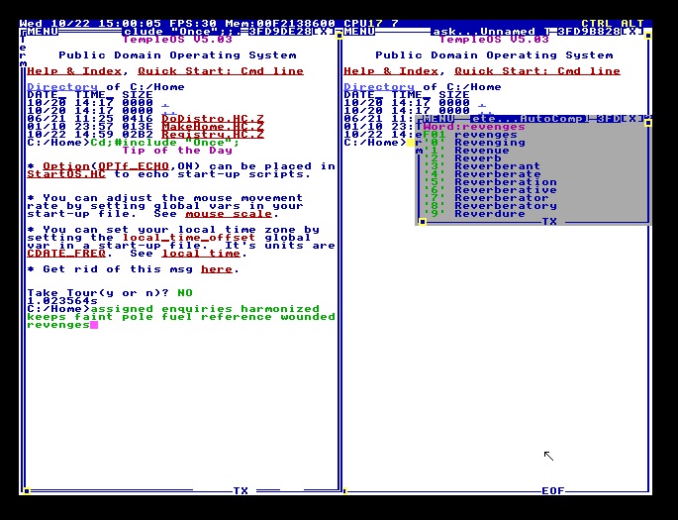
Task: Click the FPS:30 readout
Action: tap(193, 24)
